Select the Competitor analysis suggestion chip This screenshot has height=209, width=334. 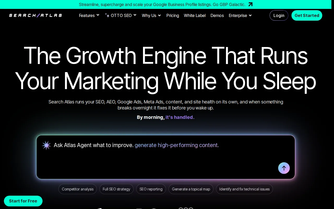(77, 189)
